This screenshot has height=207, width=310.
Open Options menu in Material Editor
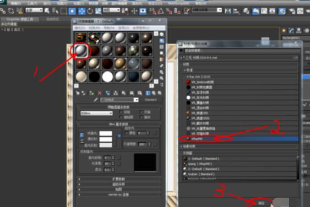124,28
